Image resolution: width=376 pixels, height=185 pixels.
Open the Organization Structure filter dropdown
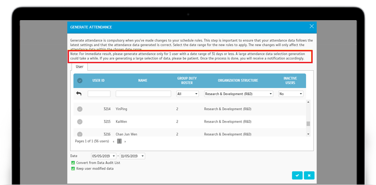[x=239, y=94]
